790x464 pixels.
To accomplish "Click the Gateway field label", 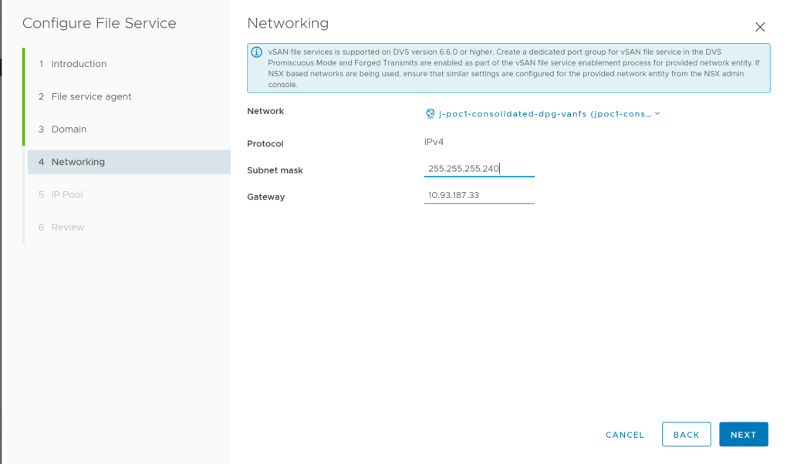I will [265, 197].
